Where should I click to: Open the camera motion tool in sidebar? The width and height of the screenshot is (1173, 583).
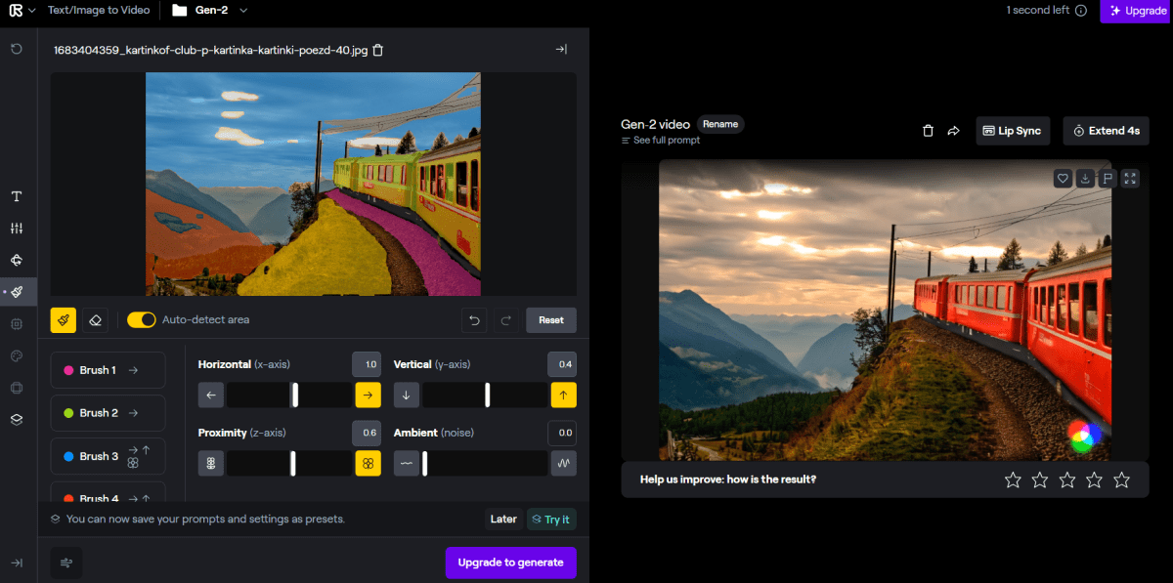(17, 260)
